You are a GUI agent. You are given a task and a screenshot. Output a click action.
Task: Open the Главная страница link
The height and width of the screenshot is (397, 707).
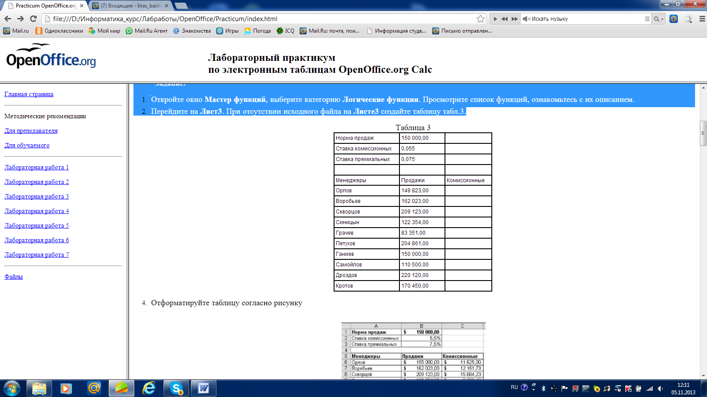coord(29,94)
